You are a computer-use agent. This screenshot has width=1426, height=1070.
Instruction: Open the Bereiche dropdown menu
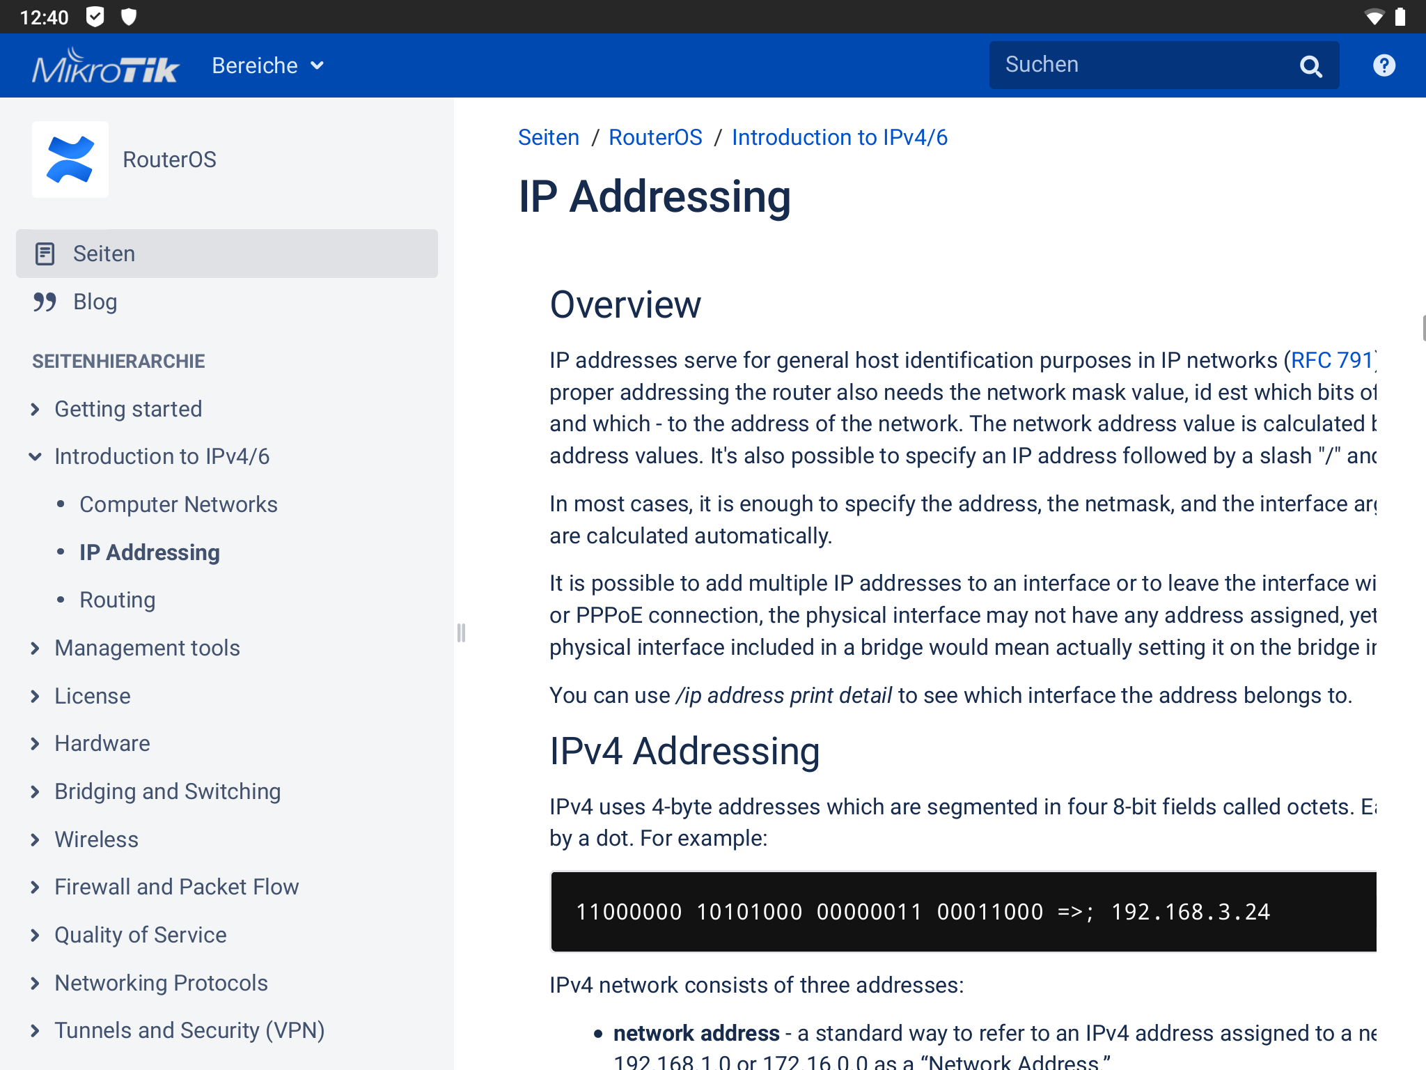pyautogui.click(x=268, y=65)
